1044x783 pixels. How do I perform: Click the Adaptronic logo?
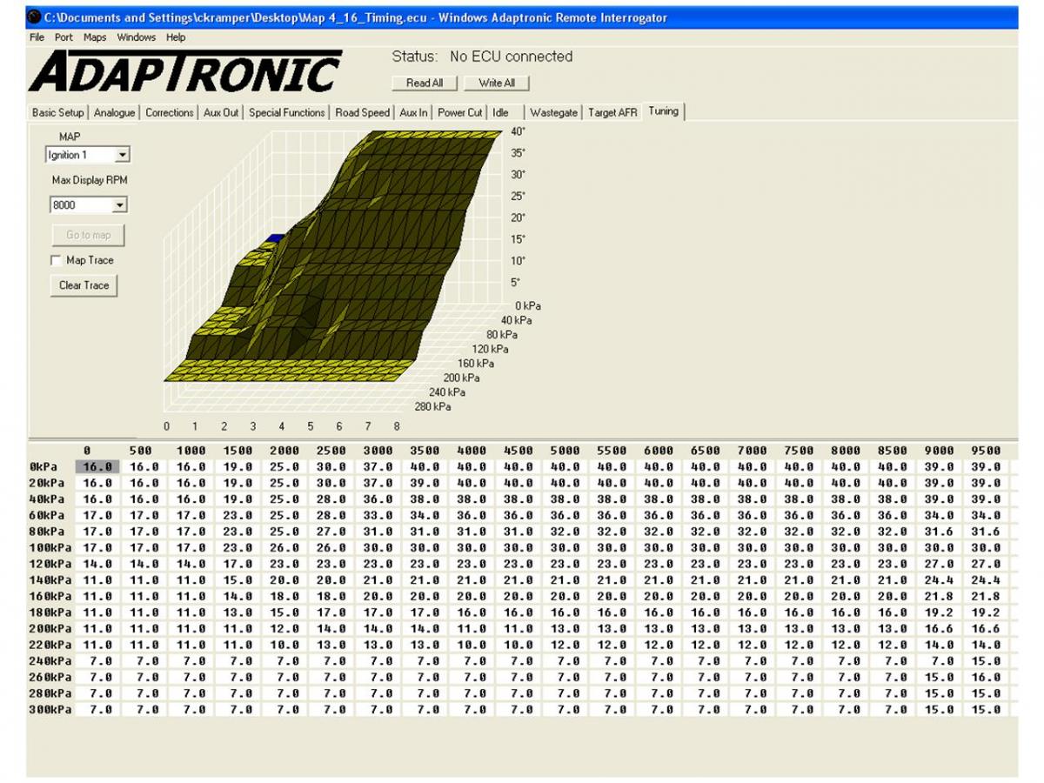tap(185, 72)
